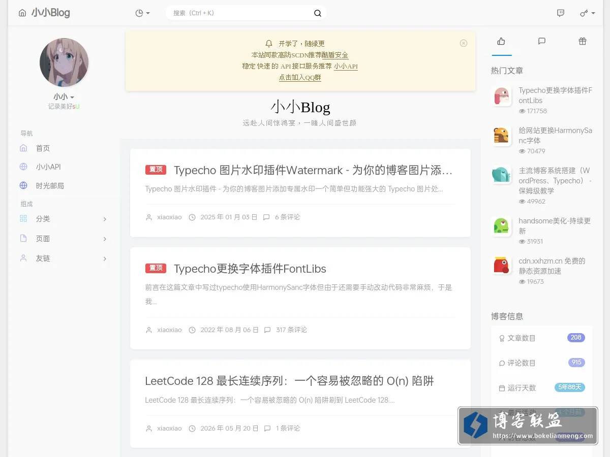The height and width of the screenshot is (457, 610).
Task: Expand the 小小 name dropdown under avatar
Action: pos(64,97)
